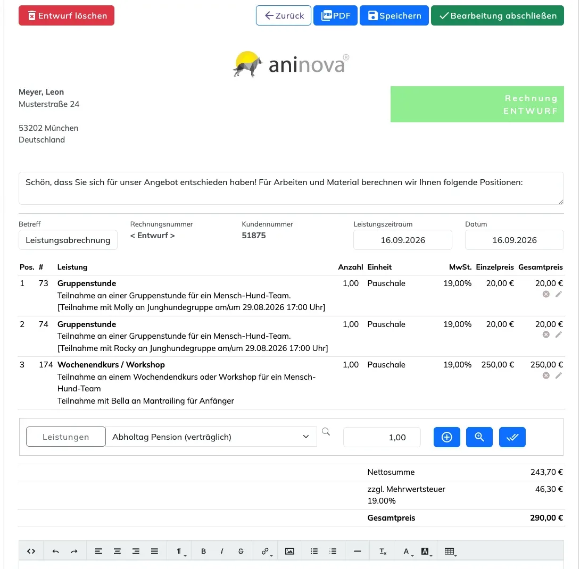
Task: Toggle bold formatting
Action: click(x=203, y=551)
